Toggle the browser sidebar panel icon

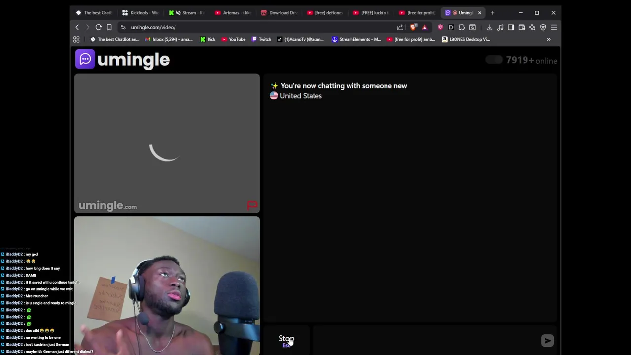point(511,27)
